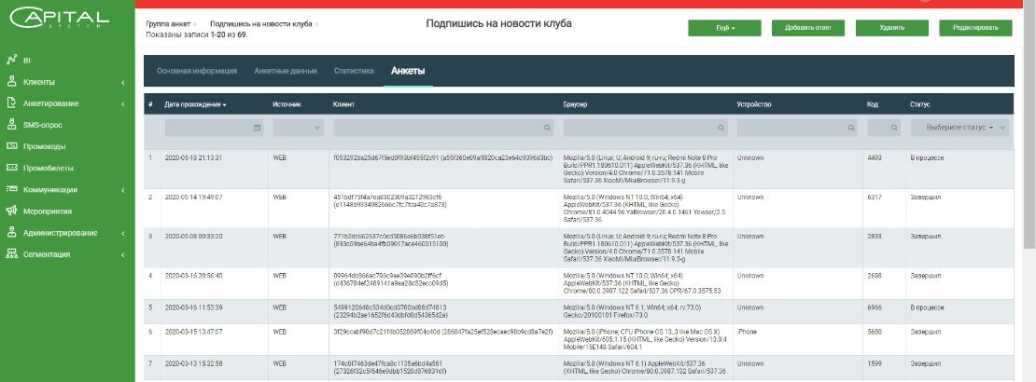Click the Устройство filter input field
Screen dimensions: 1036x382
tap(797, 128)
